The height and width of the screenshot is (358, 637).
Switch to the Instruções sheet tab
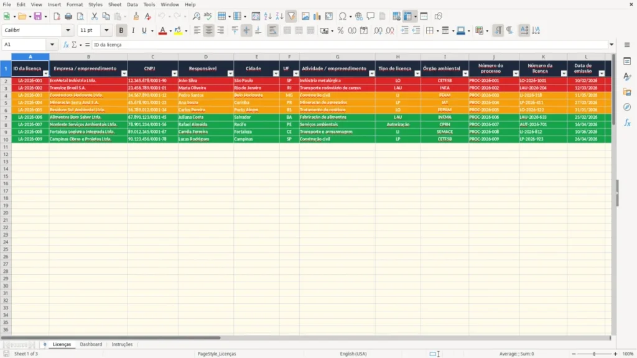point(123,344)
